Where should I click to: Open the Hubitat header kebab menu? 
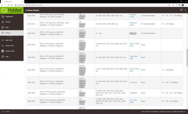[185, 10]
